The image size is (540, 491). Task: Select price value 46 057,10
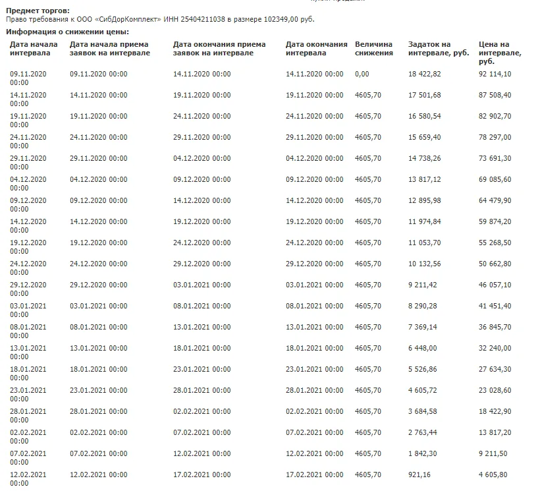click(495, 285)
